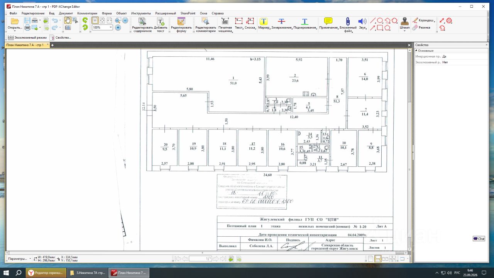Switch to План Никитина 7 А document tab
Screen dimensions: 494x278
pos(25,45)
